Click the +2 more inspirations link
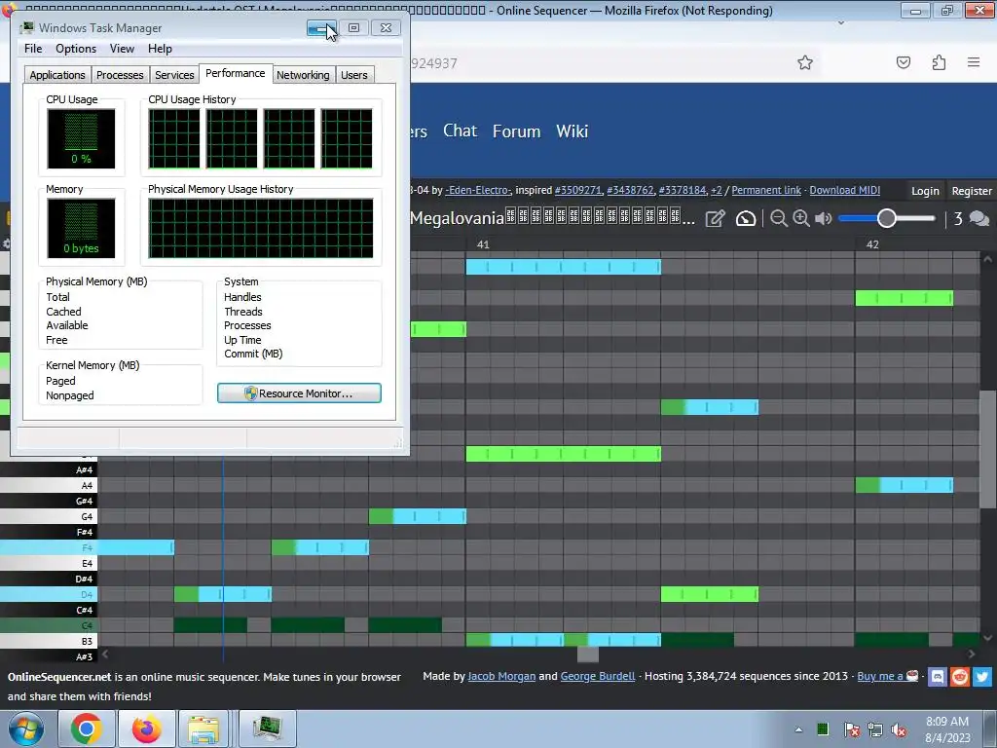Viewport: 997px width, 748px height. coord(716,190)
